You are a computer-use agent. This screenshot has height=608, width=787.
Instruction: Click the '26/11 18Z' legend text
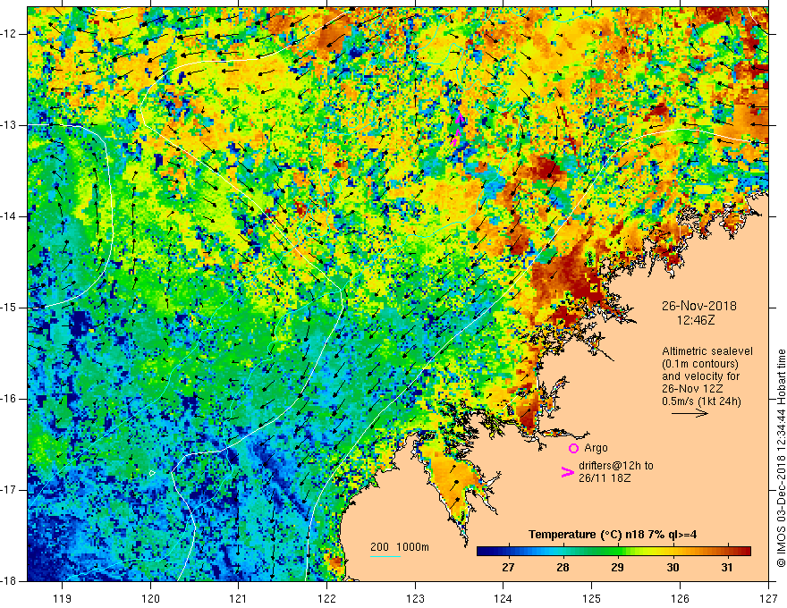click(x=605, y=478)
